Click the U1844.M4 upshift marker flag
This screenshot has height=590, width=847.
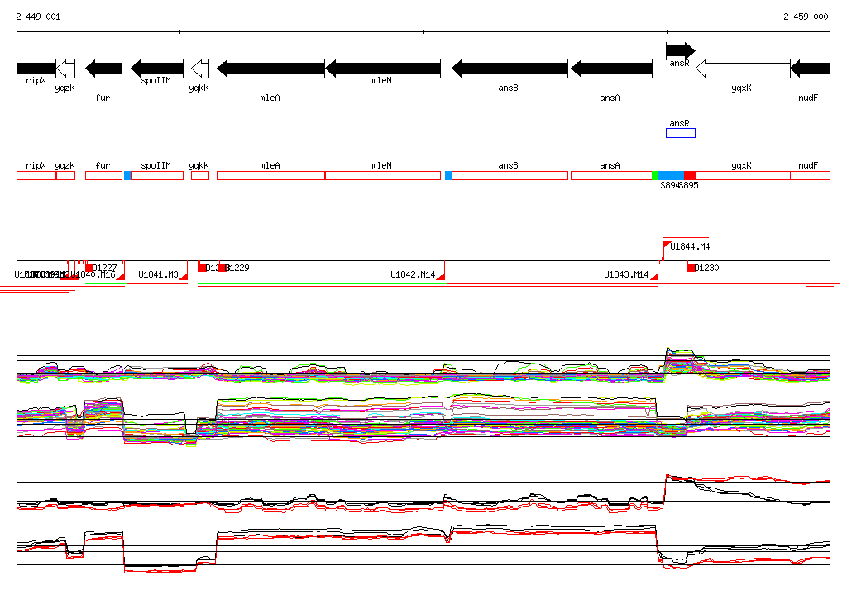point(668,245)
